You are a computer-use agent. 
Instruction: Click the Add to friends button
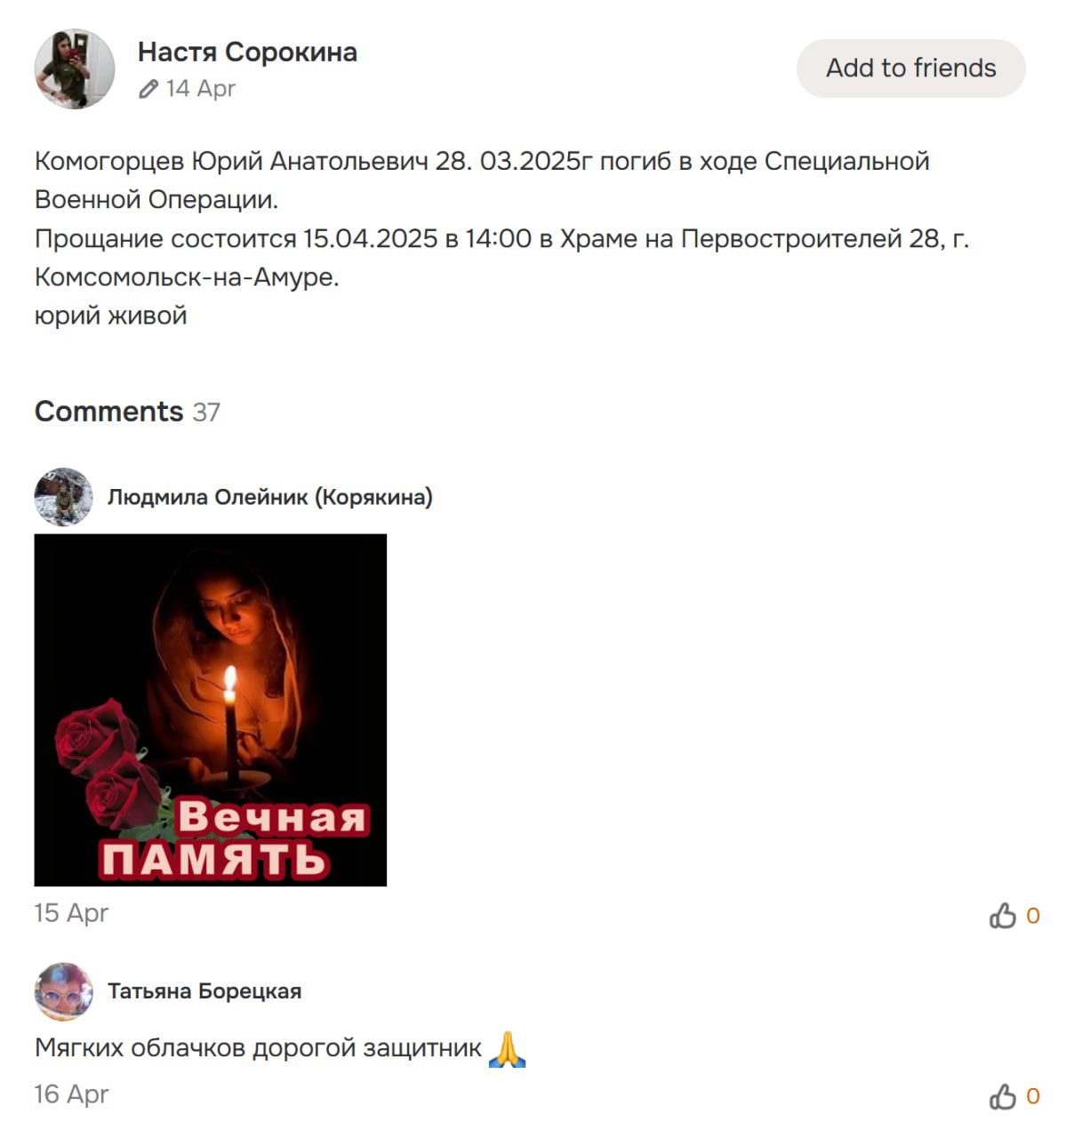pos(910,68)
